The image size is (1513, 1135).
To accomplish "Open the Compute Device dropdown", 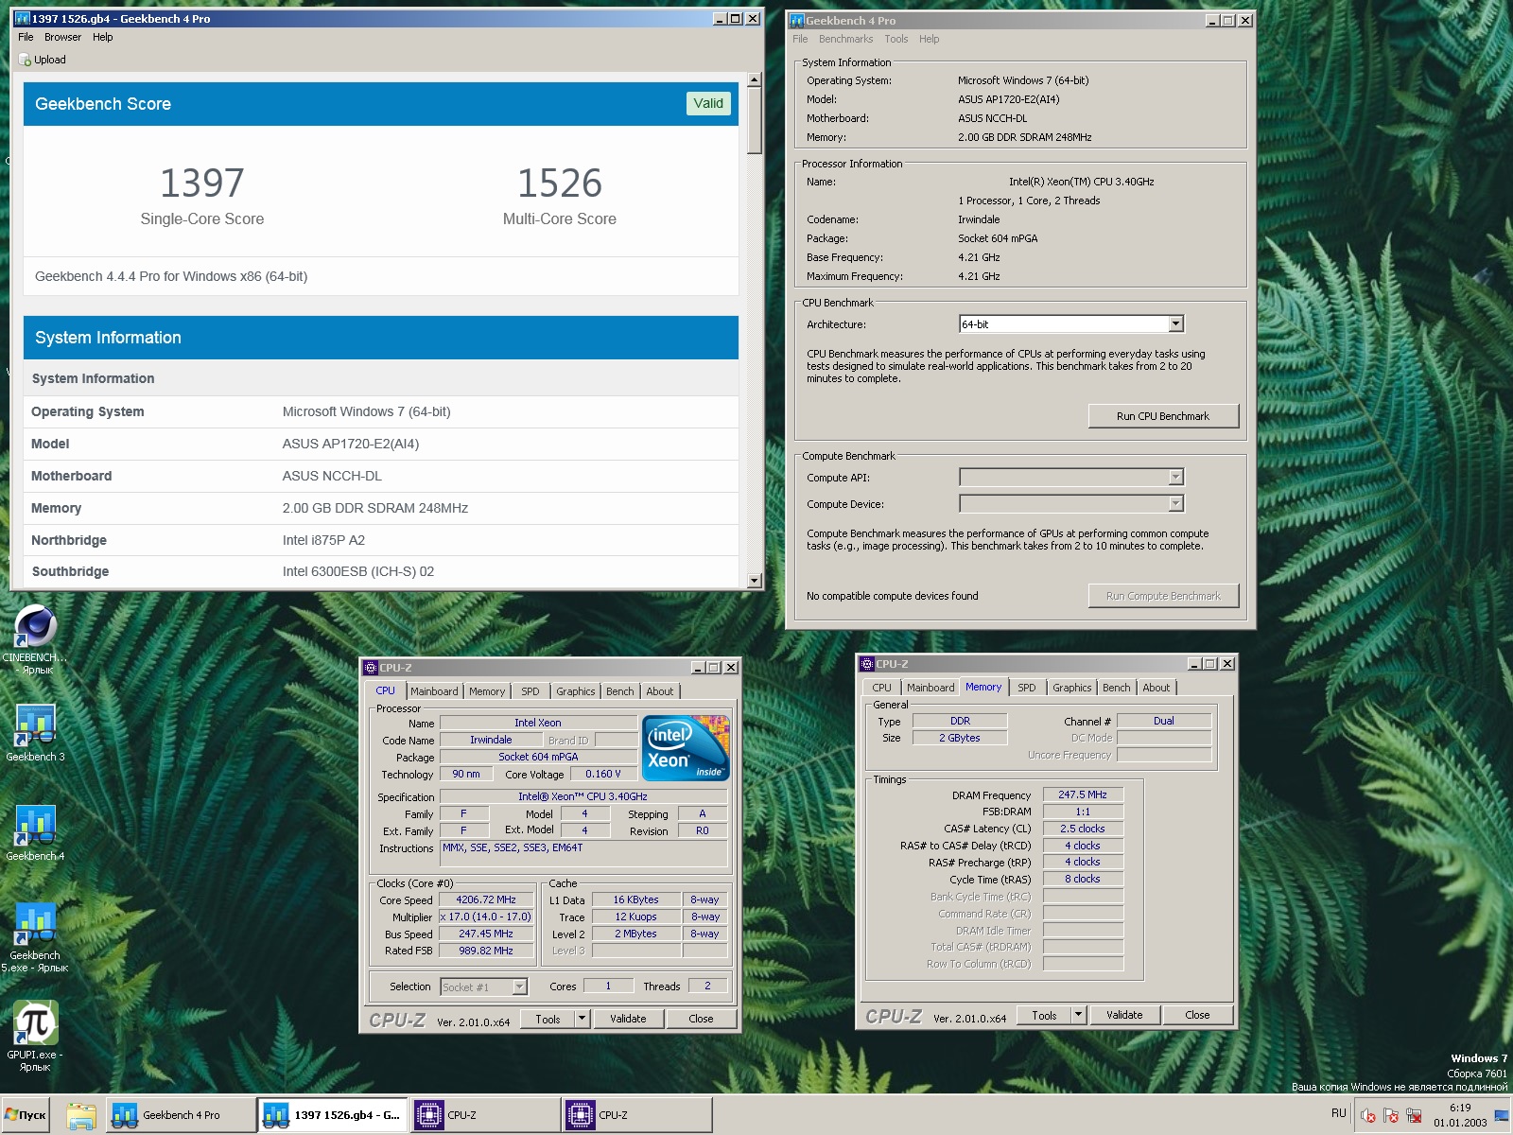I will (1175, 504).
